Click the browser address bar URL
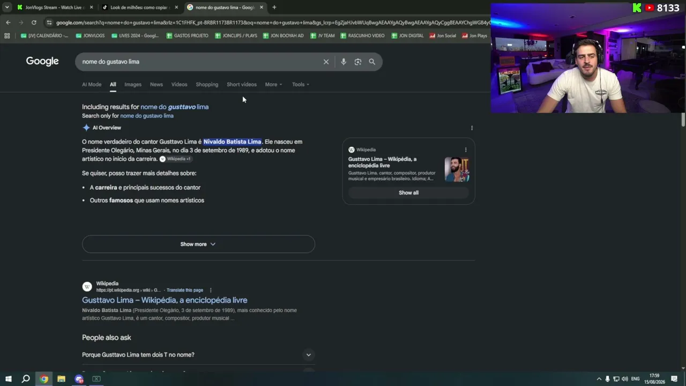This screenshot has width=686, height=386. tap(272, 23)
